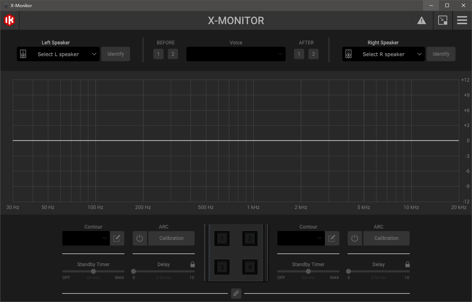Start the right speaker ARC Calibration

click(x=386, y=238)
